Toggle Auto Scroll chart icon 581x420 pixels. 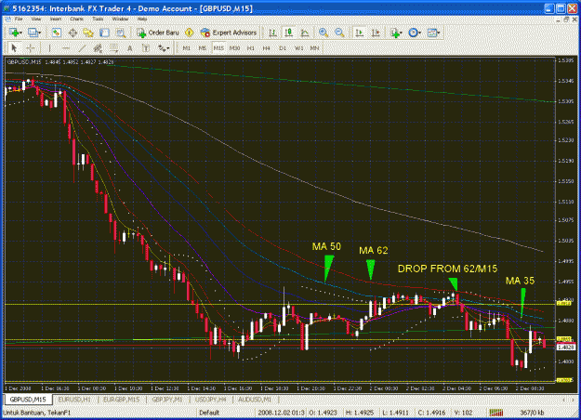[x=359, y=33]
